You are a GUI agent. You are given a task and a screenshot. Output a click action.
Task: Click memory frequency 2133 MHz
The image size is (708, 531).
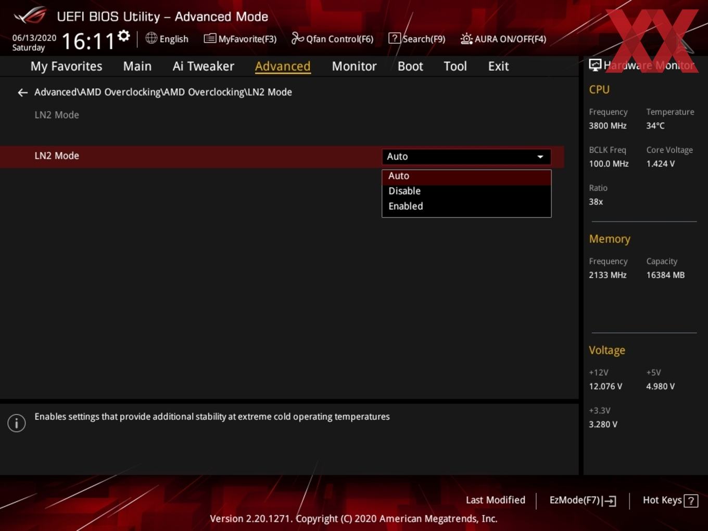608,275
